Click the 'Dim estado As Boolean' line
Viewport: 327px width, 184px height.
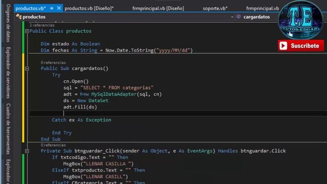tap(71, 44)
